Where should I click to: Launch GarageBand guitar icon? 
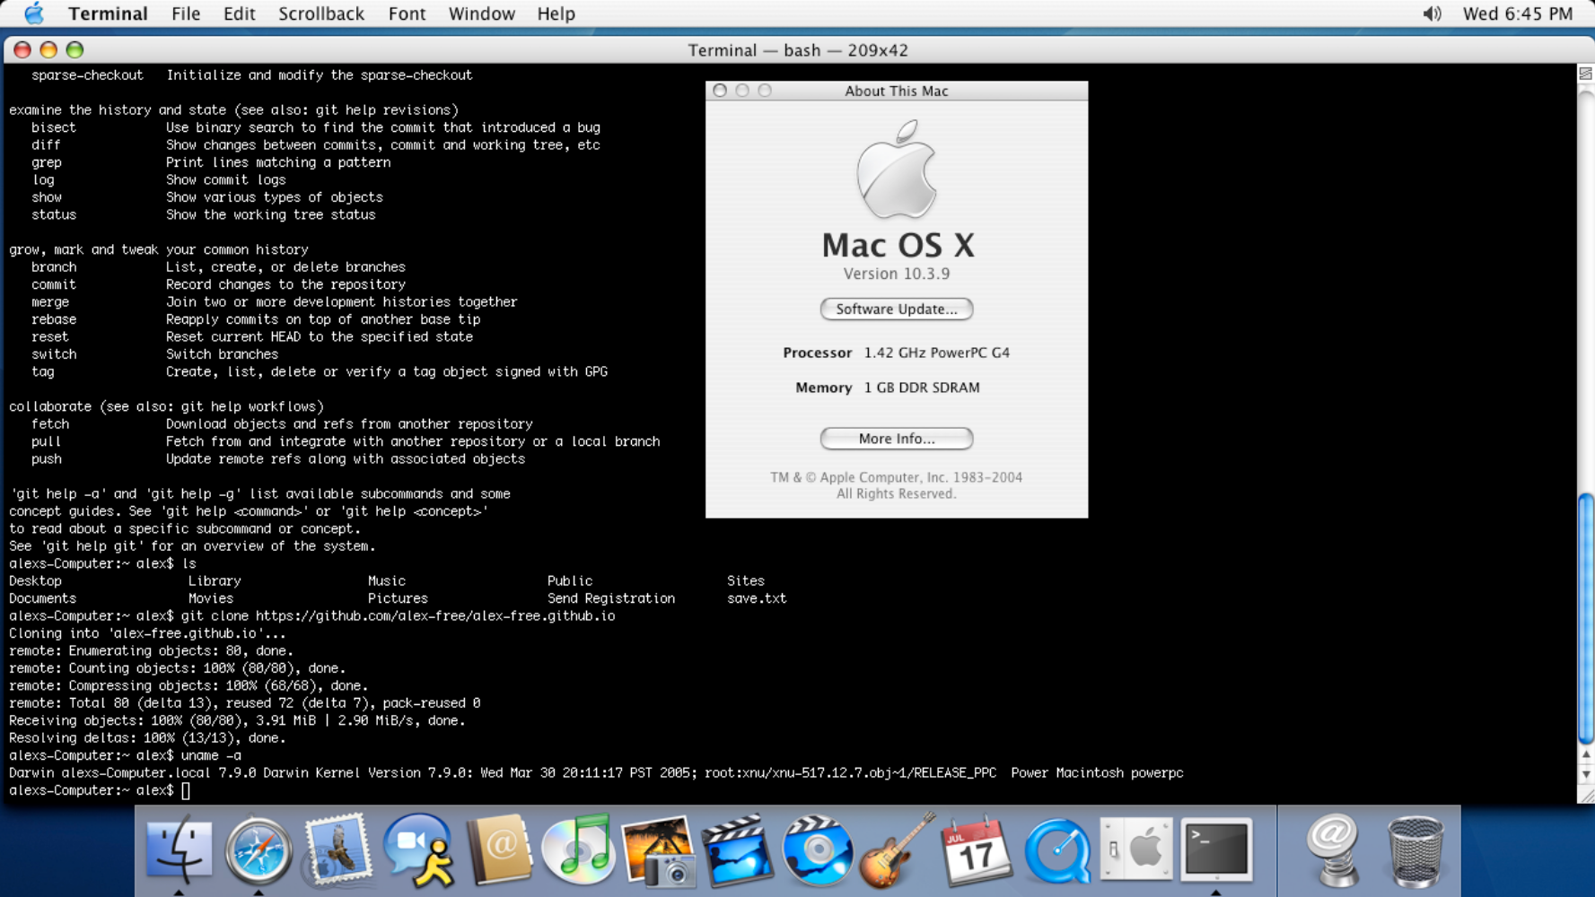pos(897,850)
